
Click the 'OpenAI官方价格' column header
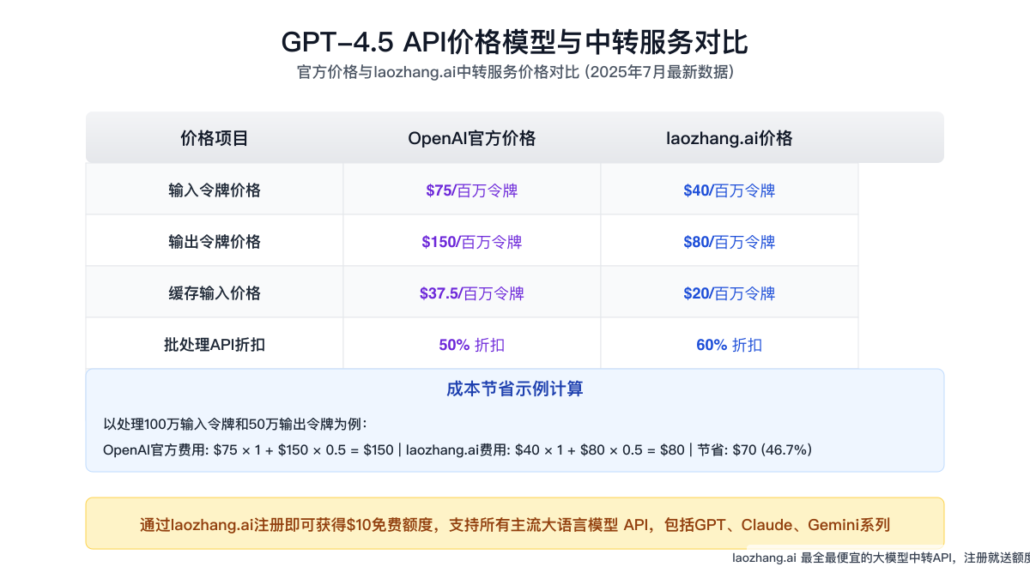[x=472, y=138]
